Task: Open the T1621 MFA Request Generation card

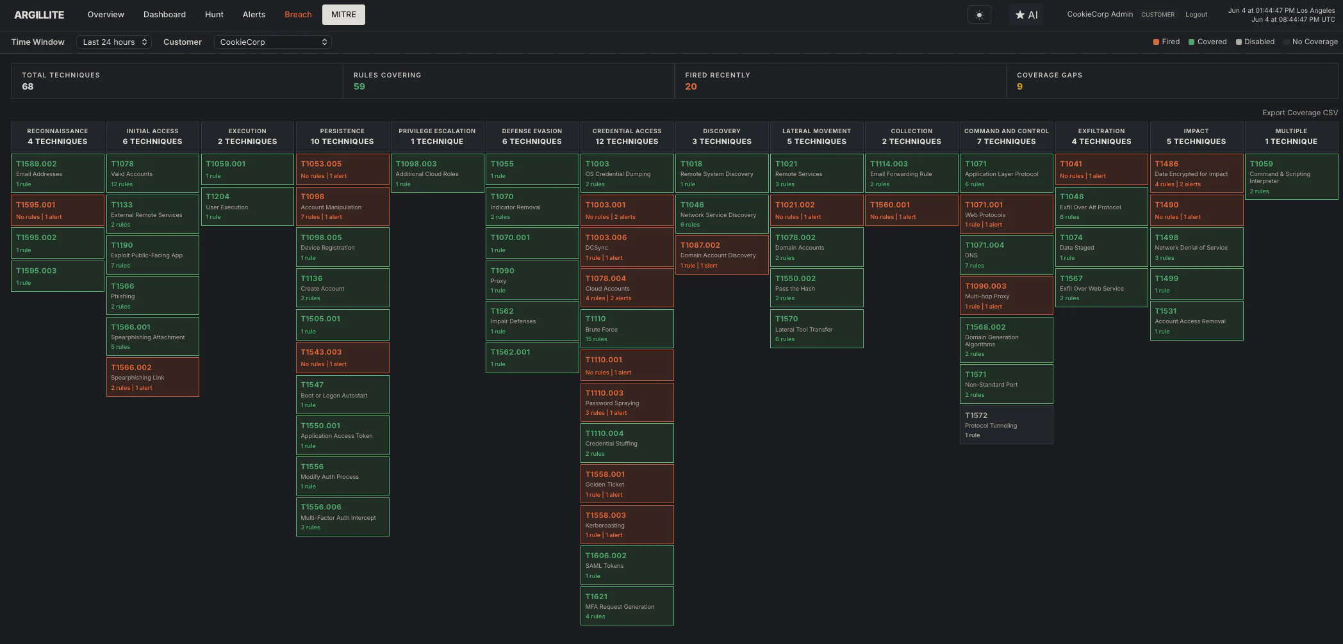Action: [x=627, y=606]
